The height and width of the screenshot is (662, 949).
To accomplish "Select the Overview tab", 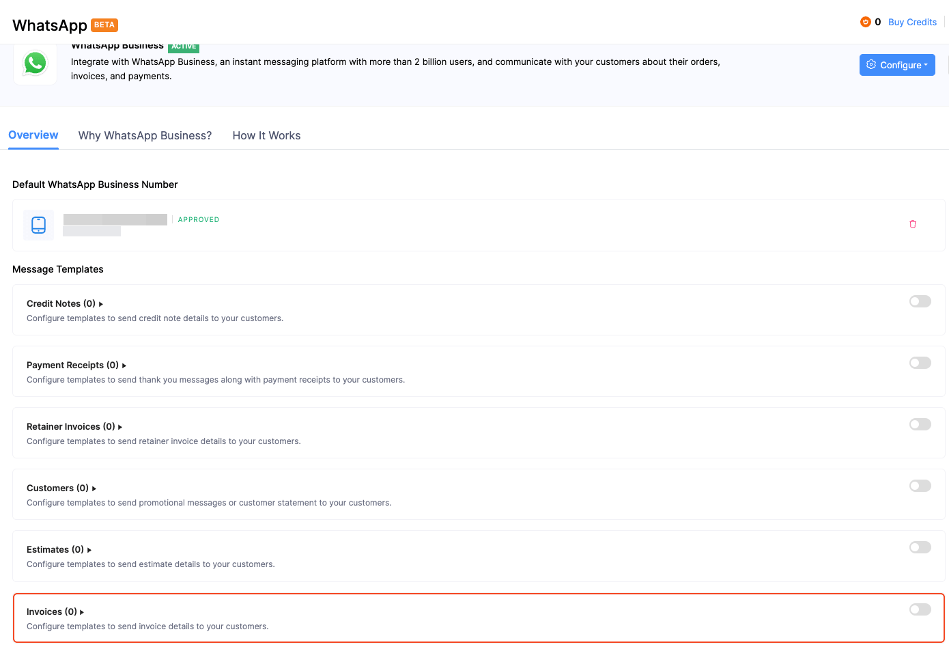I will pos(33,135).
